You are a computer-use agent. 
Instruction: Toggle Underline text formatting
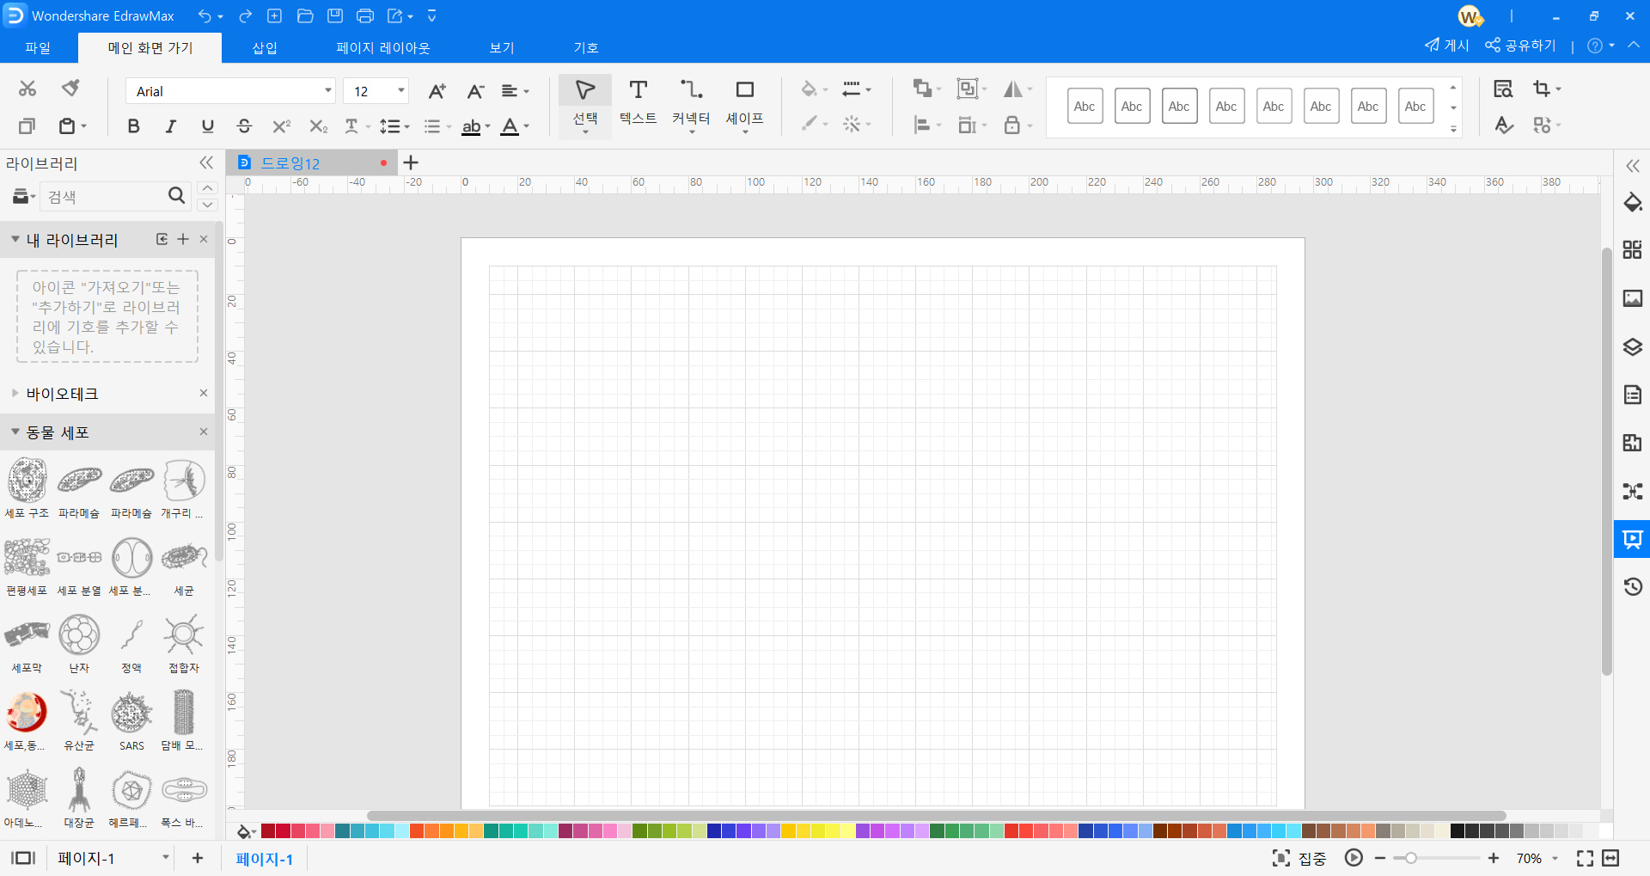[207, 126]
